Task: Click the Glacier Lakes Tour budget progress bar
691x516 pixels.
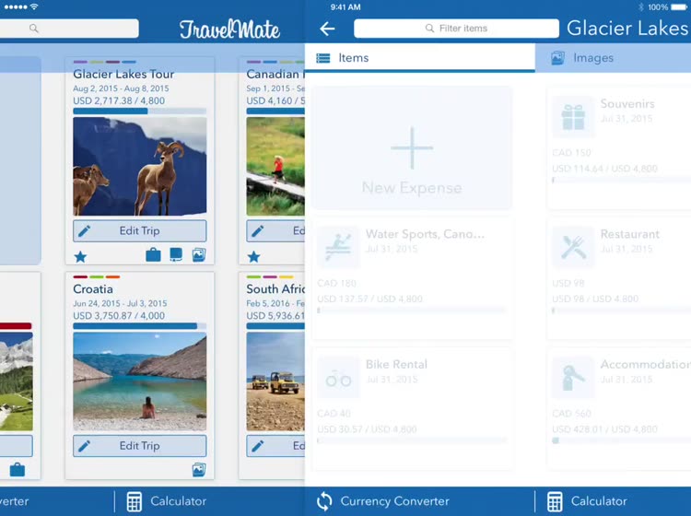Action: [x=140, y=111]
